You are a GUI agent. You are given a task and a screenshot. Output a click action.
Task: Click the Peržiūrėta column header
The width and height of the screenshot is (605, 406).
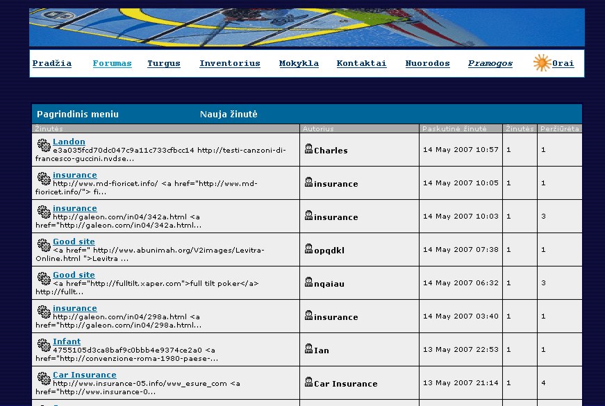[559, 129]
